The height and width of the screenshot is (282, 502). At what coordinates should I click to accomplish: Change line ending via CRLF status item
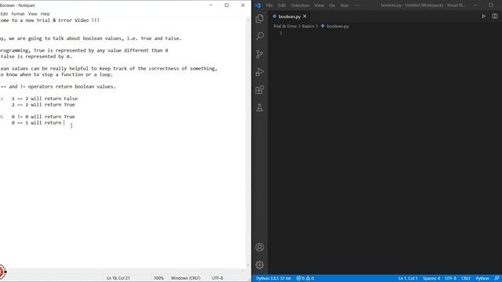coord(466,279)
